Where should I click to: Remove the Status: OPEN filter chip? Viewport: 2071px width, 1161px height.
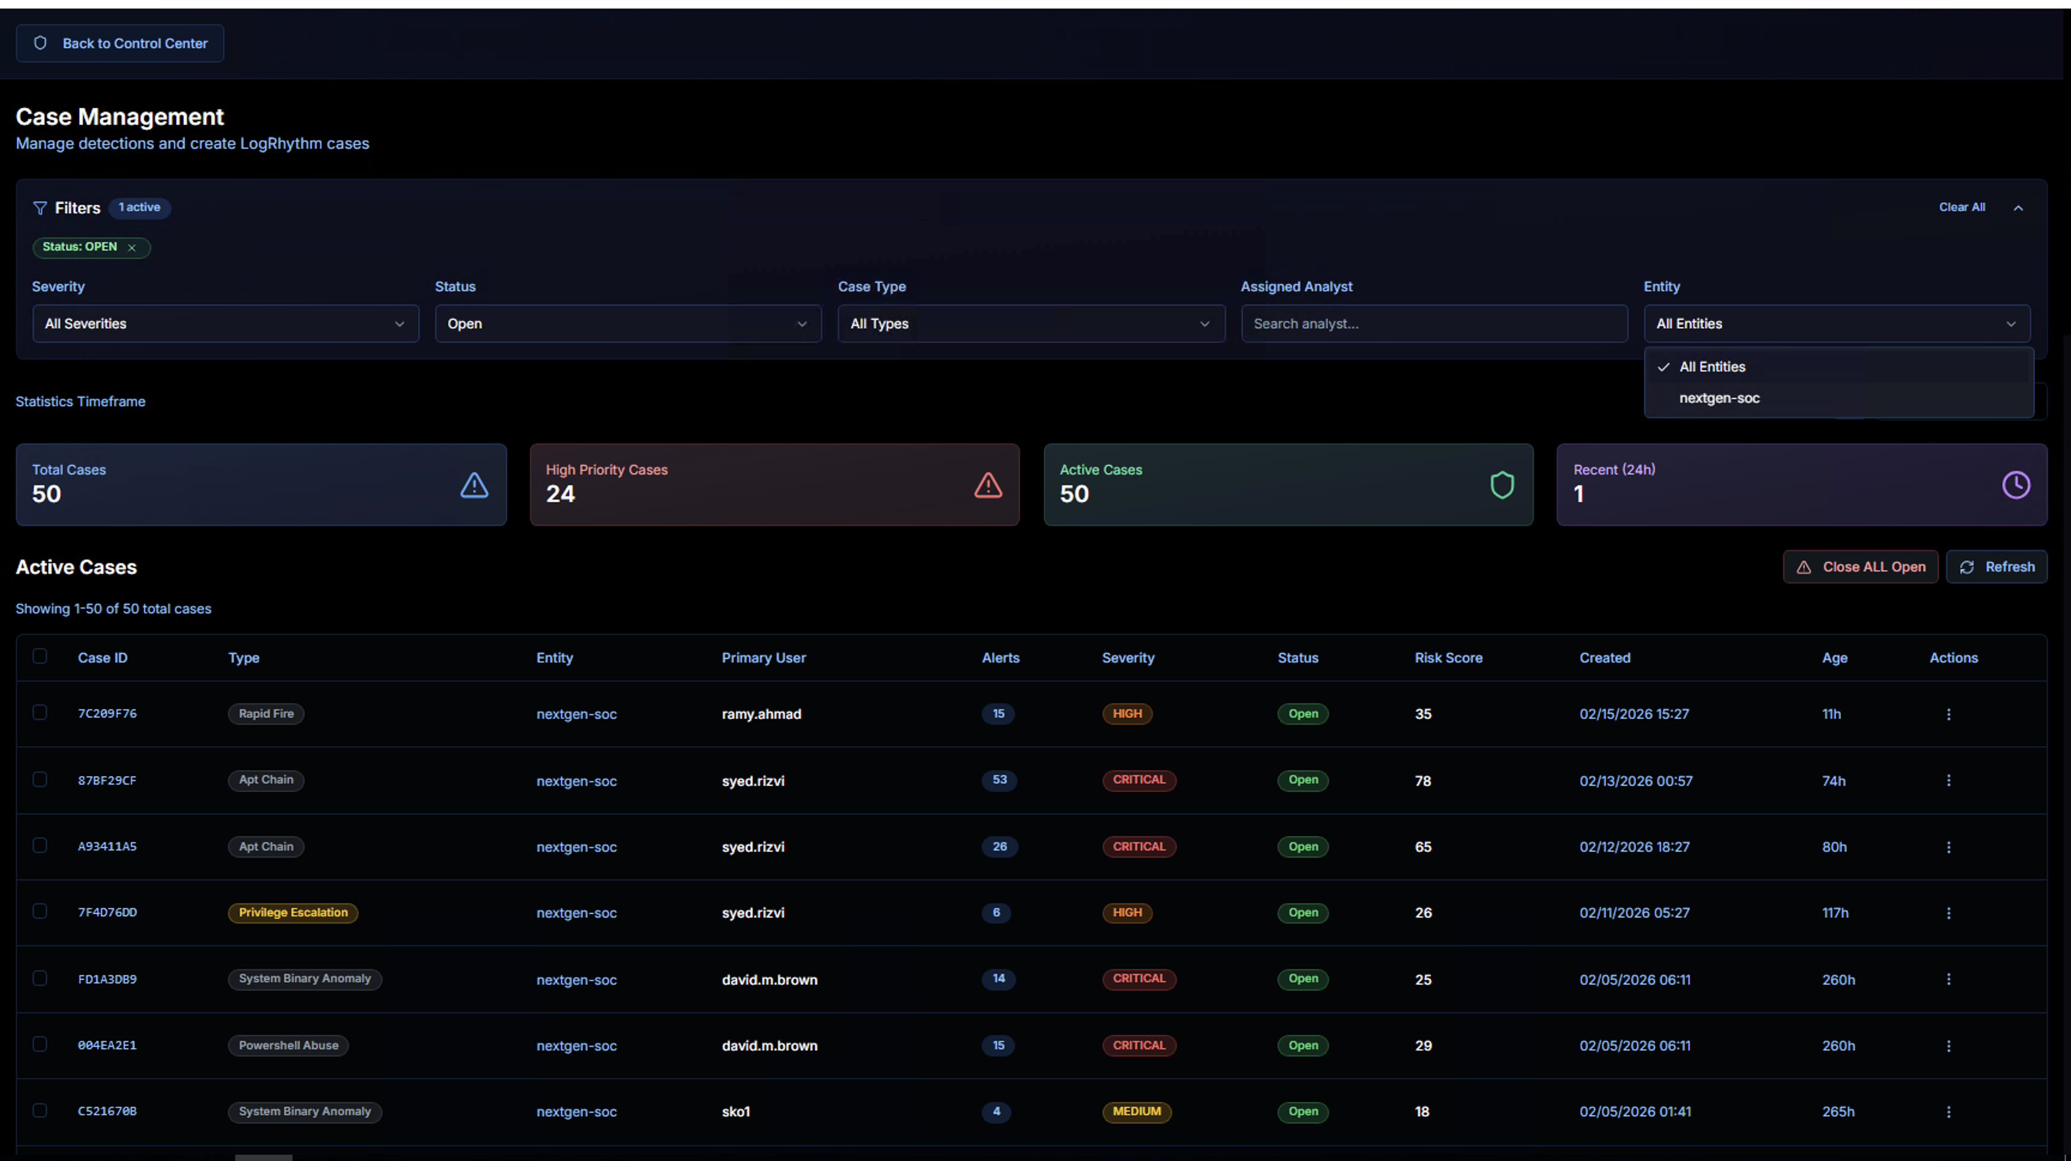132,247
